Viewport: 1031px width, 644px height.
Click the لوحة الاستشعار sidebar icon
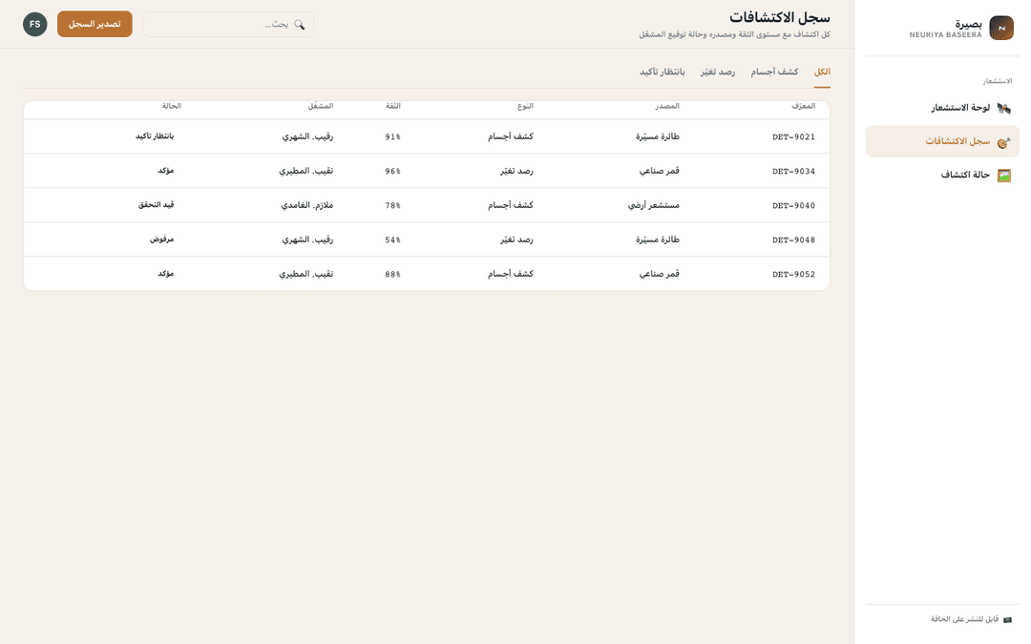(x=1004, y=108)
